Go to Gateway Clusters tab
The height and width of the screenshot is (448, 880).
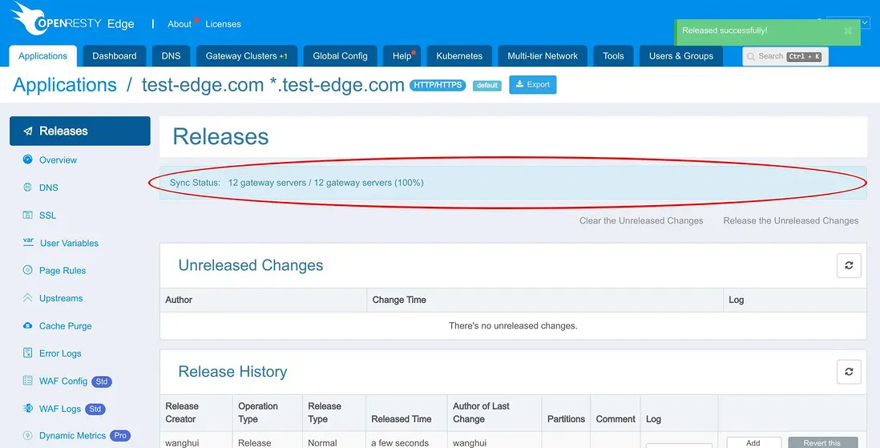tap(246, 56)
